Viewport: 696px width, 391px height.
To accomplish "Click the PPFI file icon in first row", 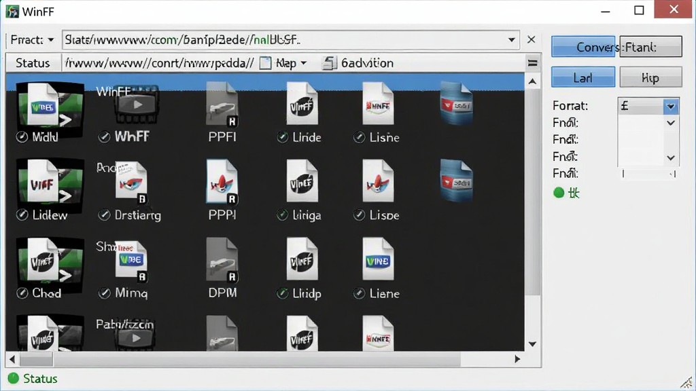I will (222, 105).
